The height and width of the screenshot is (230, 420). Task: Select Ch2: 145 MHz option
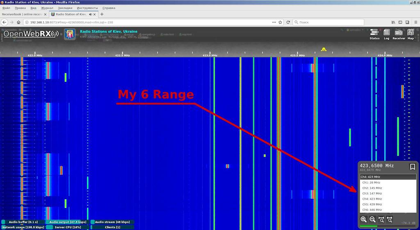pyautogui.click(x=388, y=188)
